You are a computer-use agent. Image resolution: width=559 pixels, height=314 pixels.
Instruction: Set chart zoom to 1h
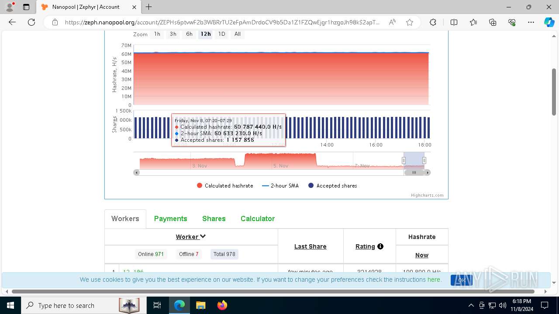point(157,34)
